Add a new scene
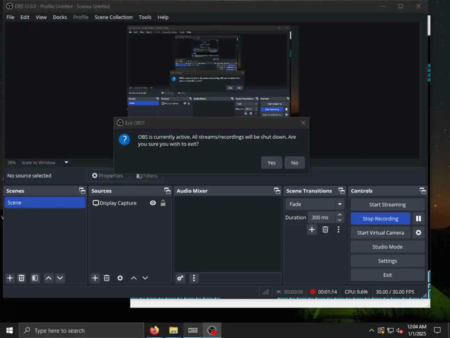This screenshot has width=450, height=338. point(10,278)
